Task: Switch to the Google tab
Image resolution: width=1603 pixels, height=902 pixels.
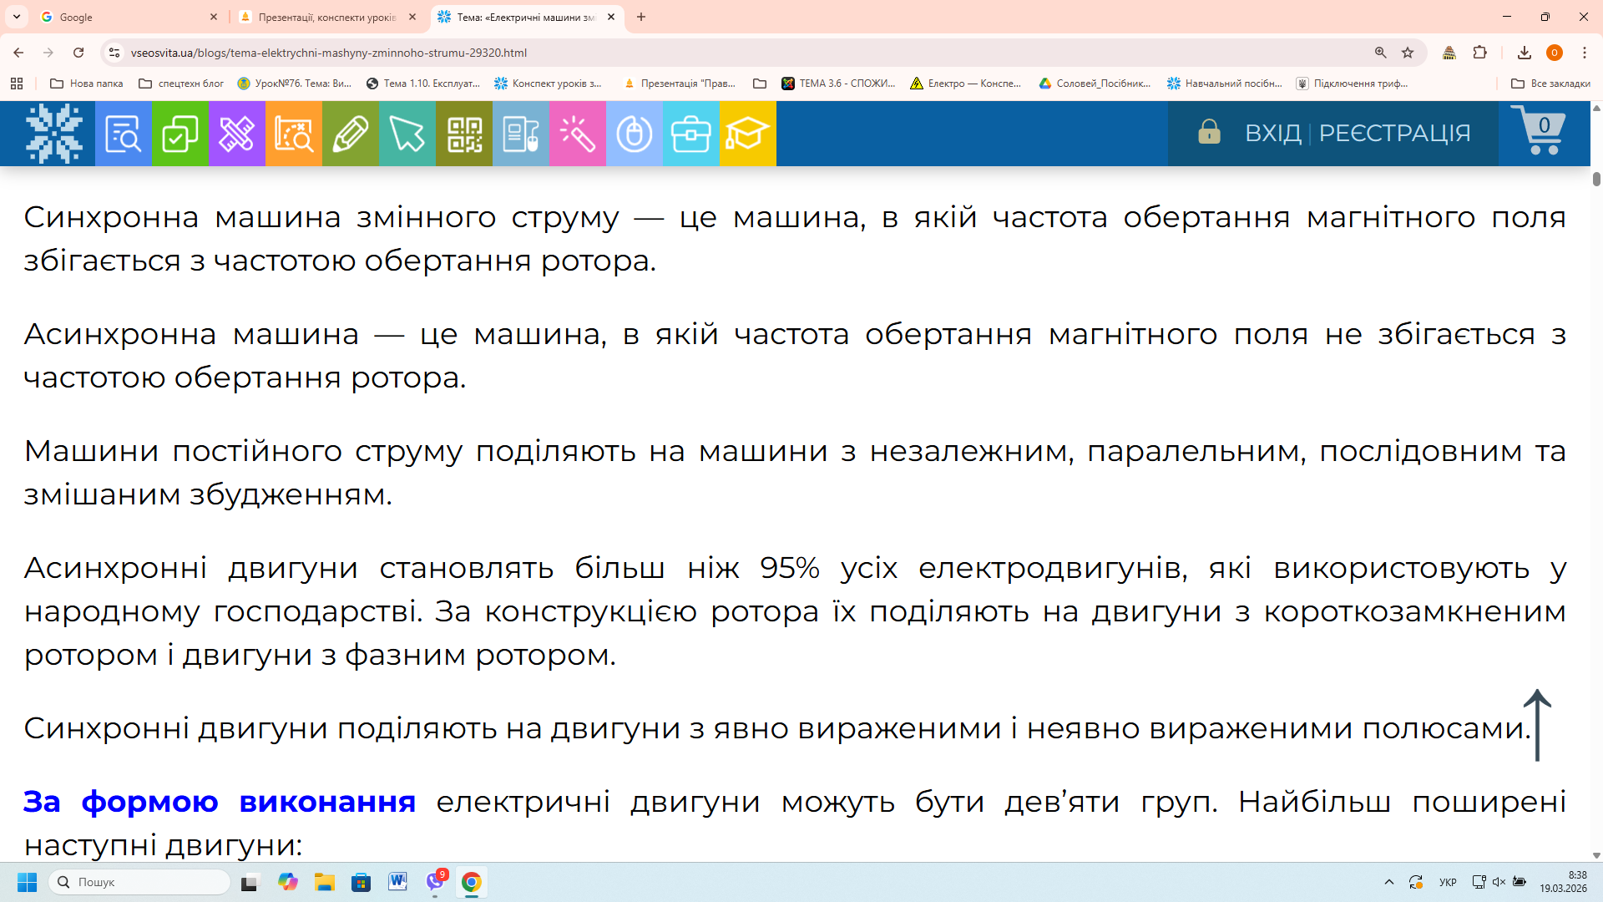Action: point(125,17)
